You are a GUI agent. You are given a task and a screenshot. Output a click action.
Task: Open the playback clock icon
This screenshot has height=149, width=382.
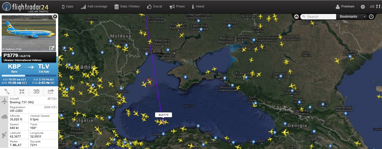pos(371,17)
